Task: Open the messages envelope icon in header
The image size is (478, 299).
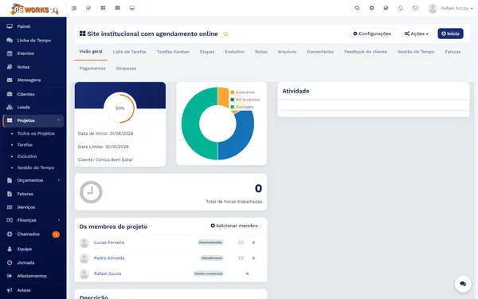Action: [x=415, y=8]
